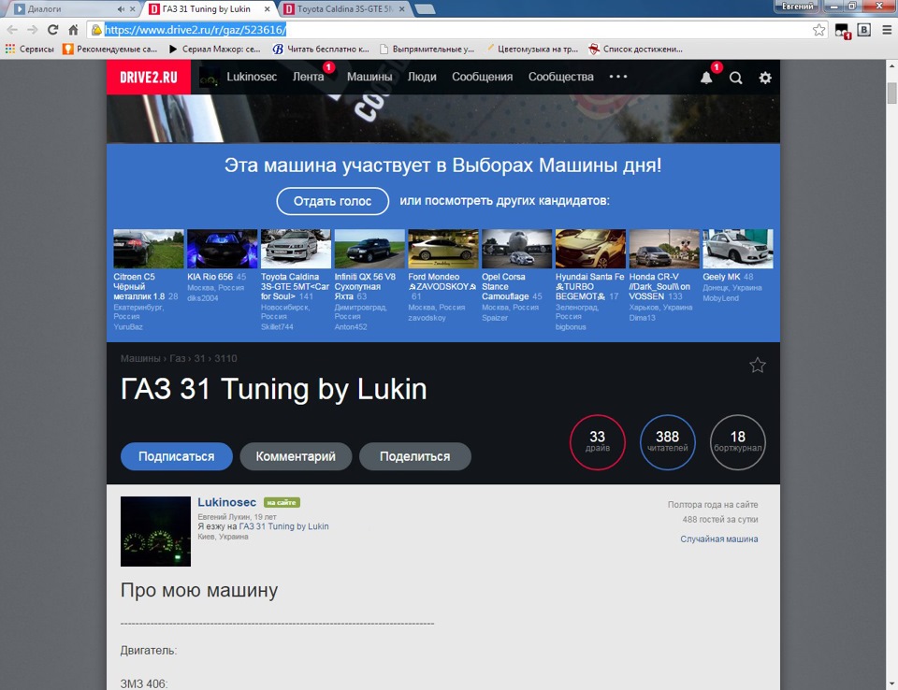
Task: Expand the three-dots navigation menu
Action: pyautogui.click(x=618, y=77)
